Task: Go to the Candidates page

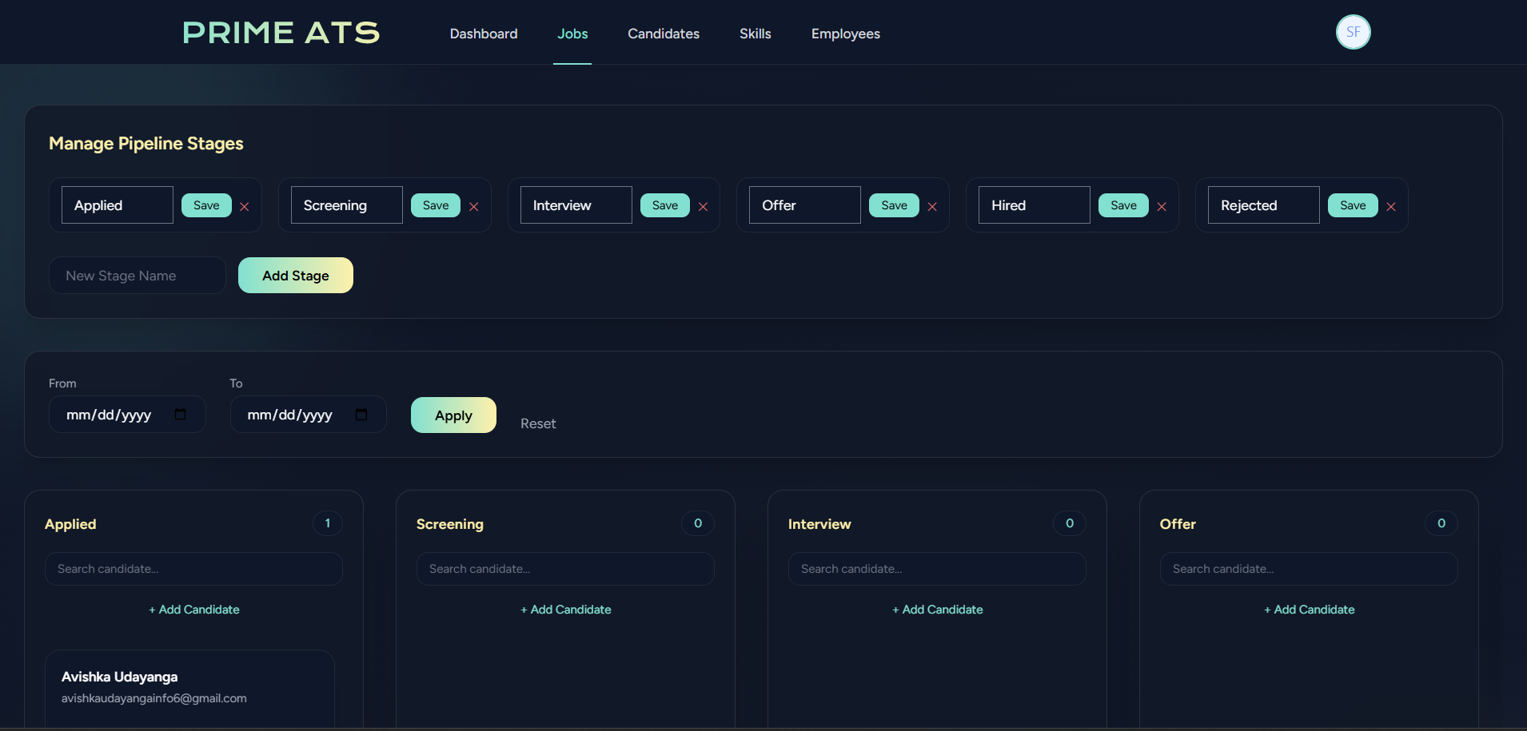Action: tap(663, 34)
